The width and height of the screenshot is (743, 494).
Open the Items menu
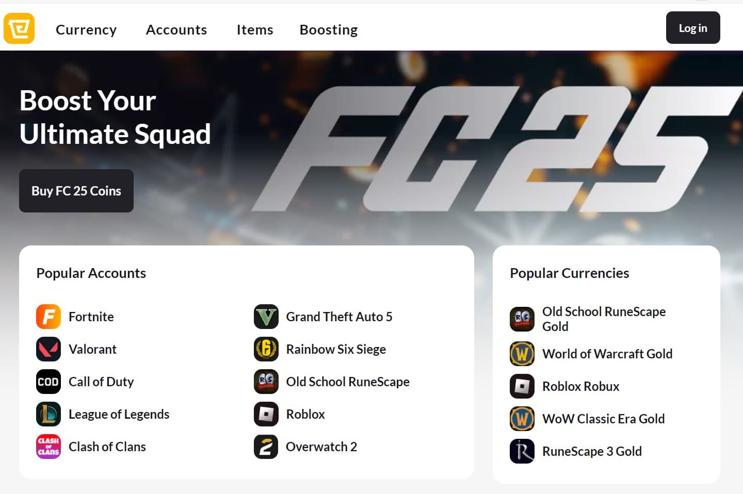(255, 30)
